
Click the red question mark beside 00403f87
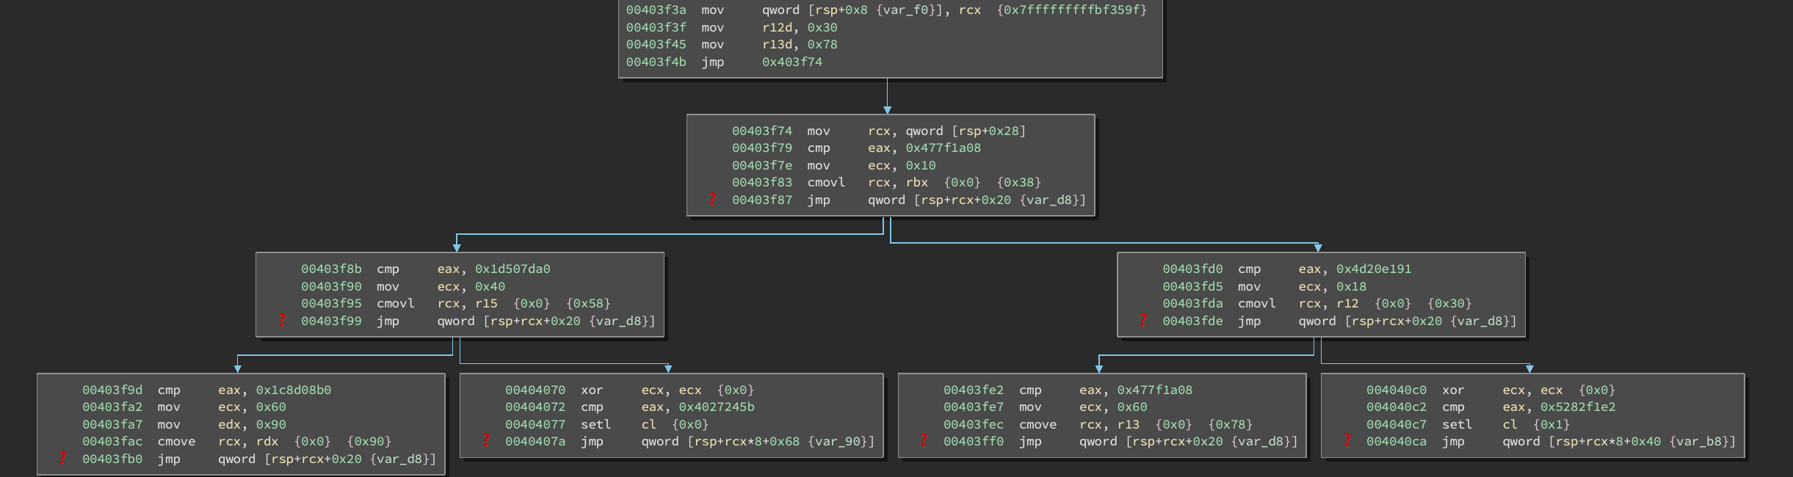click(711, 199)
